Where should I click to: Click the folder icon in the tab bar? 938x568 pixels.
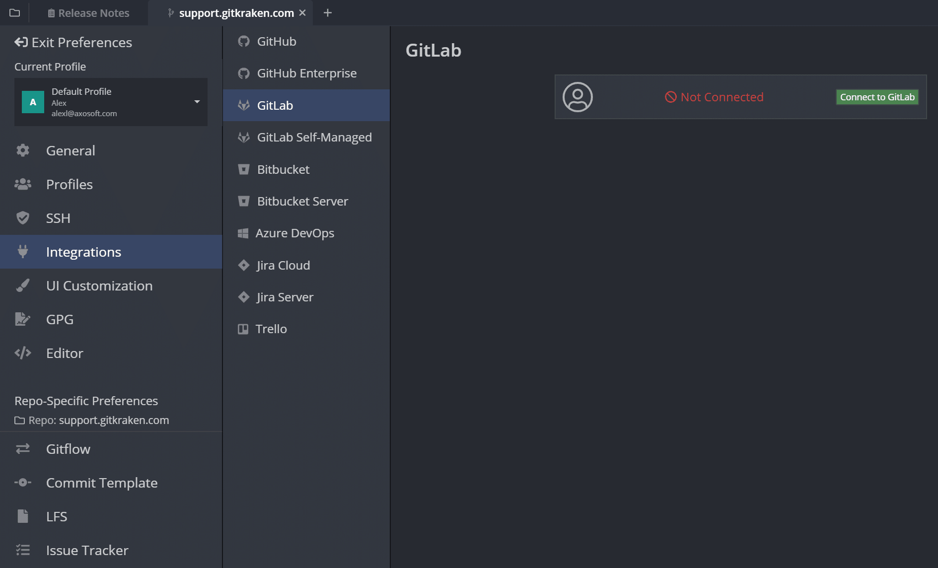(x=15, y=13)
